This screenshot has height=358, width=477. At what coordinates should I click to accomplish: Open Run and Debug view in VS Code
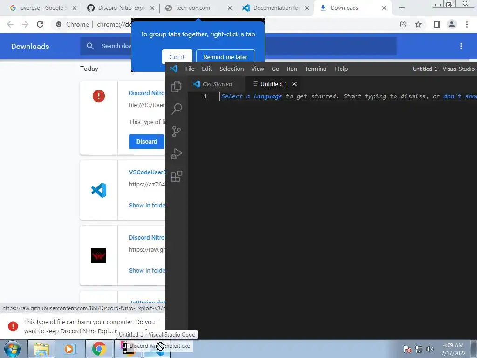pos(177,154)
